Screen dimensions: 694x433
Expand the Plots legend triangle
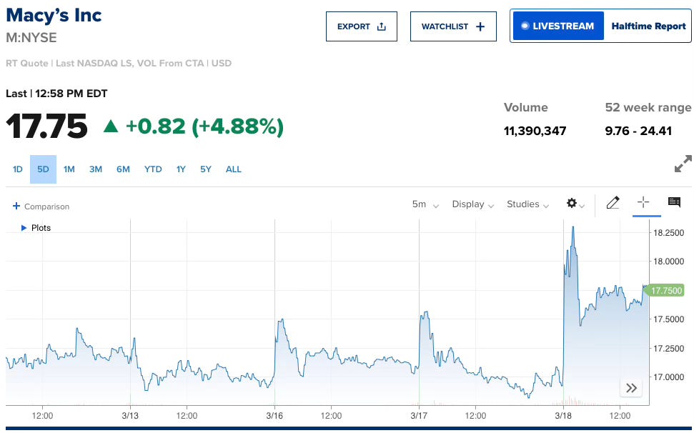tap(24, 228)
